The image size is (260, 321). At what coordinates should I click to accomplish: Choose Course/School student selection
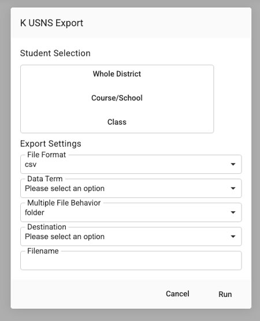[117, 98]
